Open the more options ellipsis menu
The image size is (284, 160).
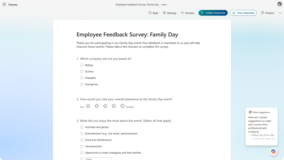point(280,13)
